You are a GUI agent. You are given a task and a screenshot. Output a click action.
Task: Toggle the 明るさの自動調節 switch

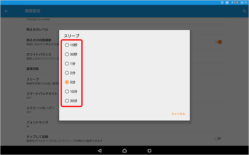click(218, 42)
